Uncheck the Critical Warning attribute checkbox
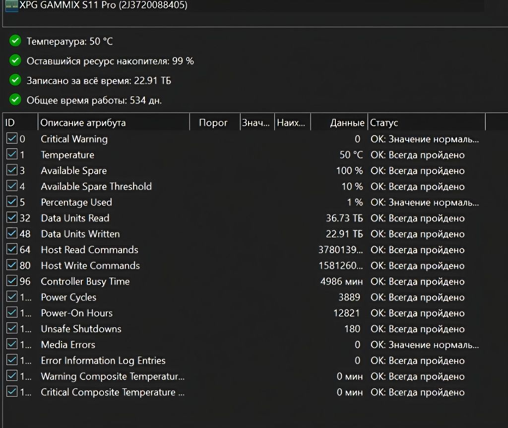 12,139
